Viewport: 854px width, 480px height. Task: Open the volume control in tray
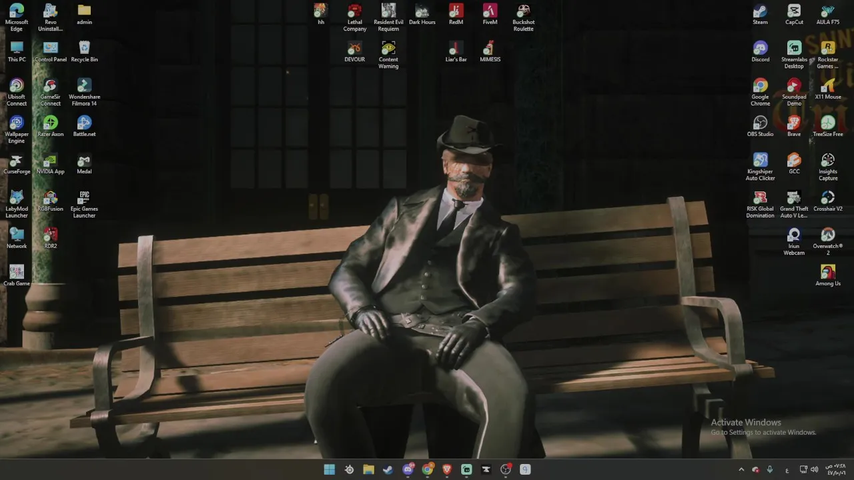815,469
